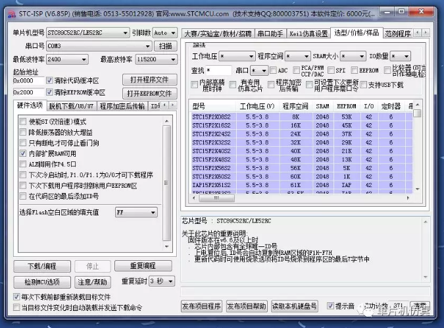Screen dimensions: 444x328
Task: Enable 使能6T(双倍速)模式 checkbox
Action: click(23, 122)
